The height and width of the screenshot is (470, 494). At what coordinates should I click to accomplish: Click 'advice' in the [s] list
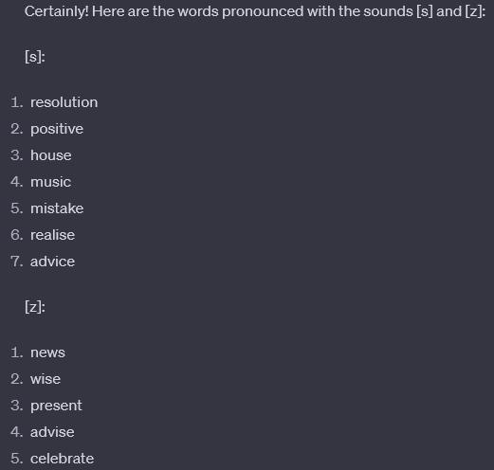(x=52, y=262)
